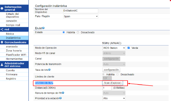This screenshot has height=101, width=171.
Task: Open the Firmware menu item
Action: [12, 75]
